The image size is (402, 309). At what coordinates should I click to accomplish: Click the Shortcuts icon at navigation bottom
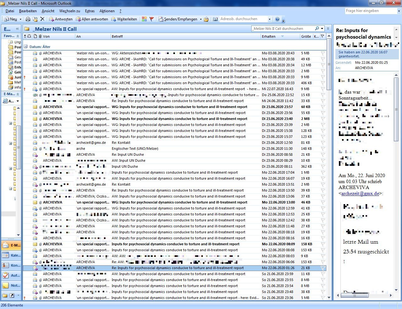12,295
